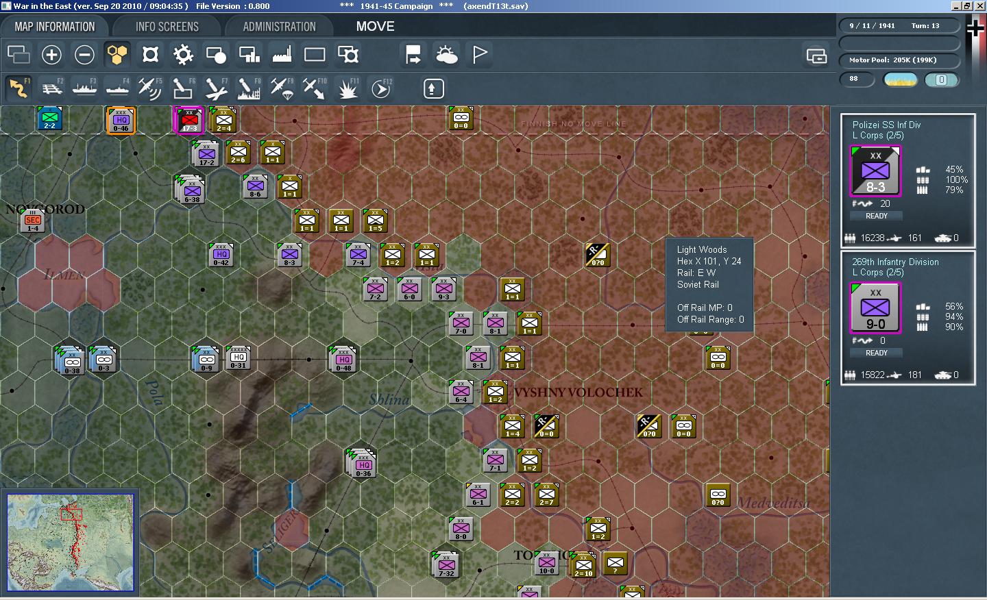Click the flag with arrow icon
The image size is (987, 600).
413,54
